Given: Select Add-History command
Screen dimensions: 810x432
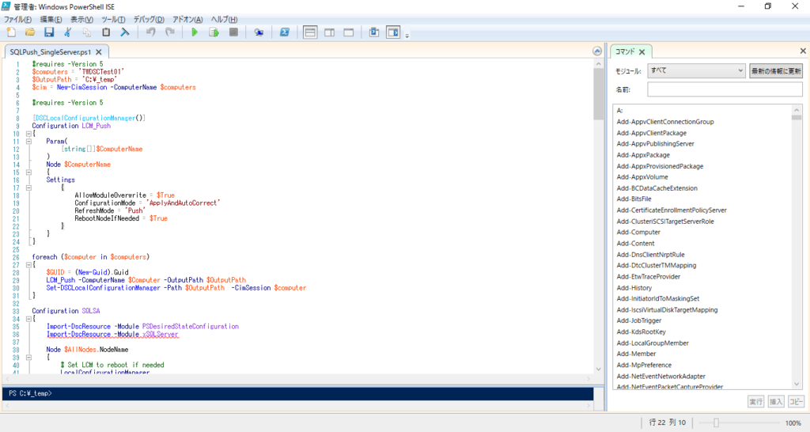Looking at the screenshot, I should pos(634,288).
